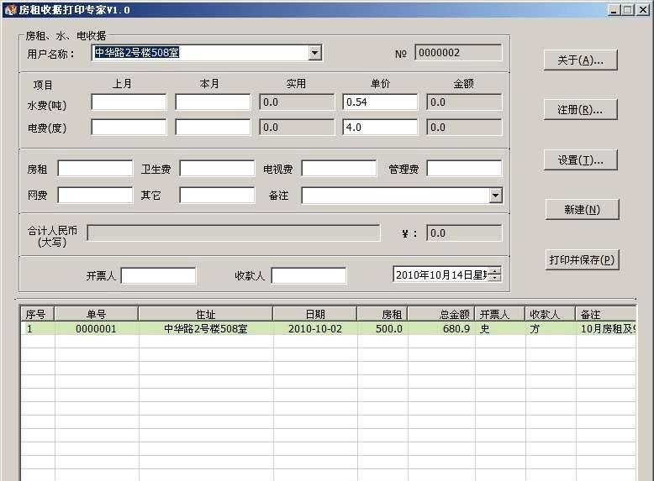Open the 用户名称 address dropdown

(314, 53)
